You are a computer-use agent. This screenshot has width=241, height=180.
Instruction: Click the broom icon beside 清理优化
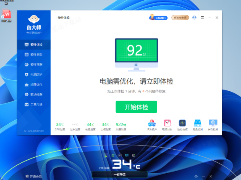pos(27,85)
